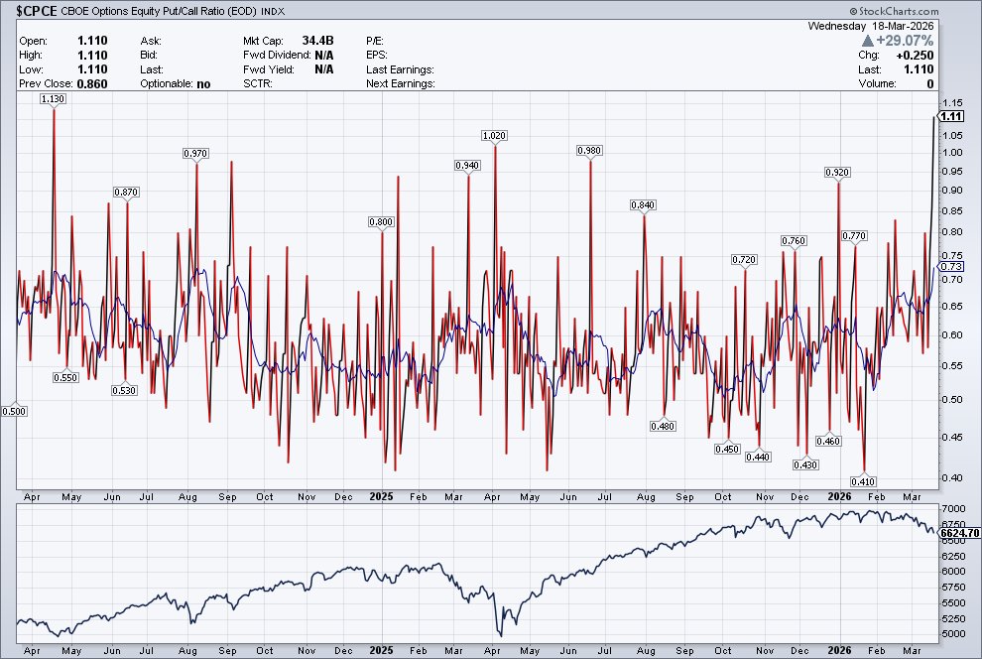The width and height of the screenshot is (982, 659).
Task: Click the 0.920 peak label
Action: [837, 173]
